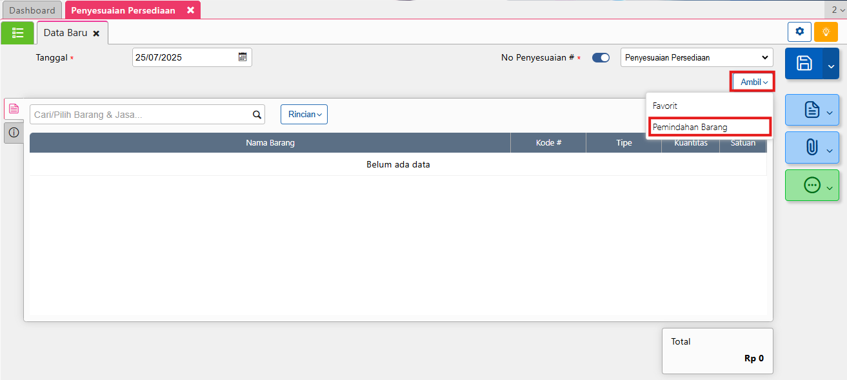Open the green list menu icon
This screenshot has width=847, height=380.
[17, 33]
